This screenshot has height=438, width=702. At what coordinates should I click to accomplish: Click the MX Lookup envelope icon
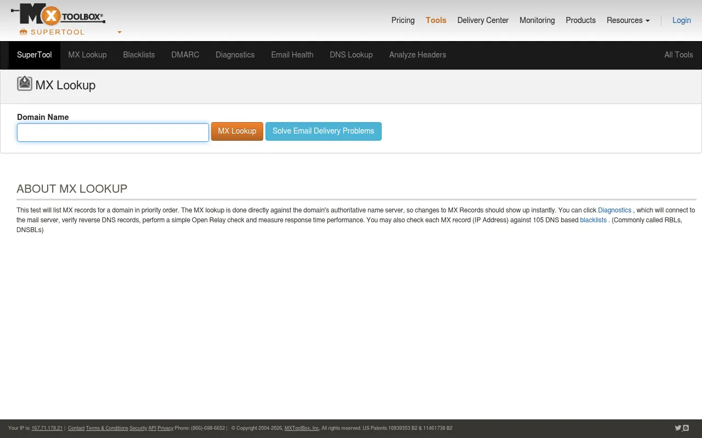(25, 83)
